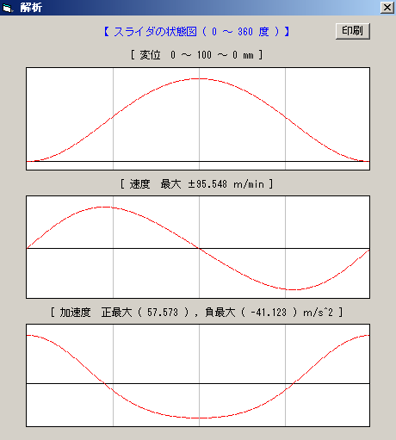Click the acceleration curve's minimum point
The height and width of the screenshot is (440, 396).
click(199, 418)
